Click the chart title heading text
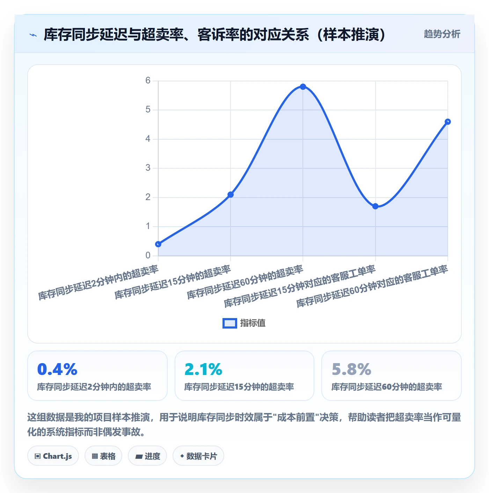489x493 pixels. (x=214, y=35)
